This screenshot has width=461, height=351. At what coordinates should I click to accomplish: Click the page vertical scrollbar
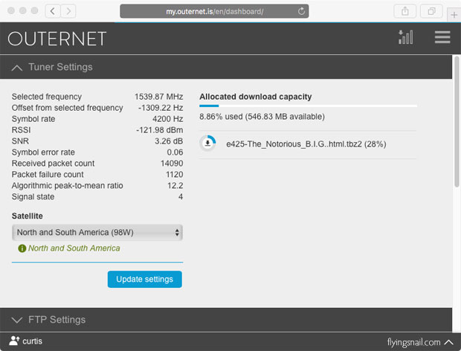[x=457, y=121]
